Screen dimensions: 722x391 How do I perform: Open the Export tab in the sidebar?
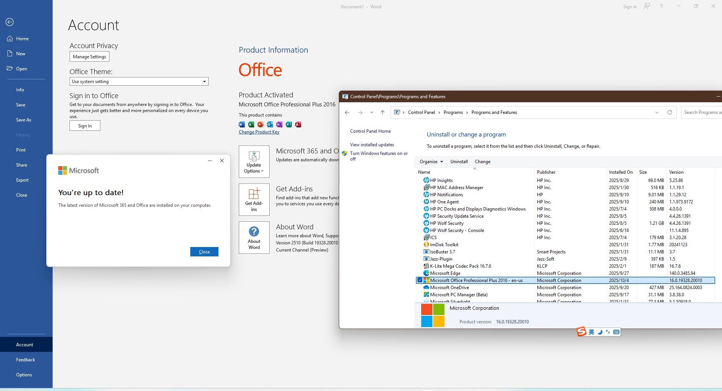pos(22,180)
